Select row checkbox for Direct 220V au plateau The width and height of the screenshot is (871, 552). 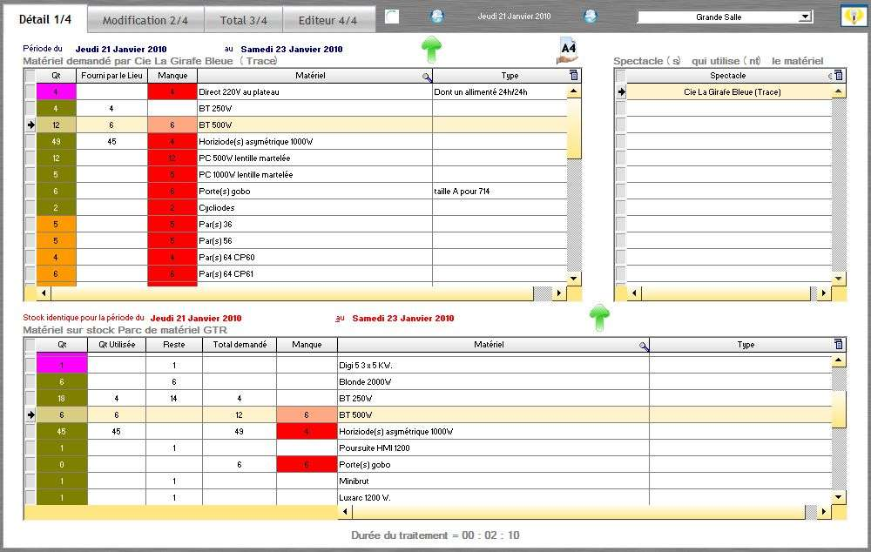[x=30, y=92]
